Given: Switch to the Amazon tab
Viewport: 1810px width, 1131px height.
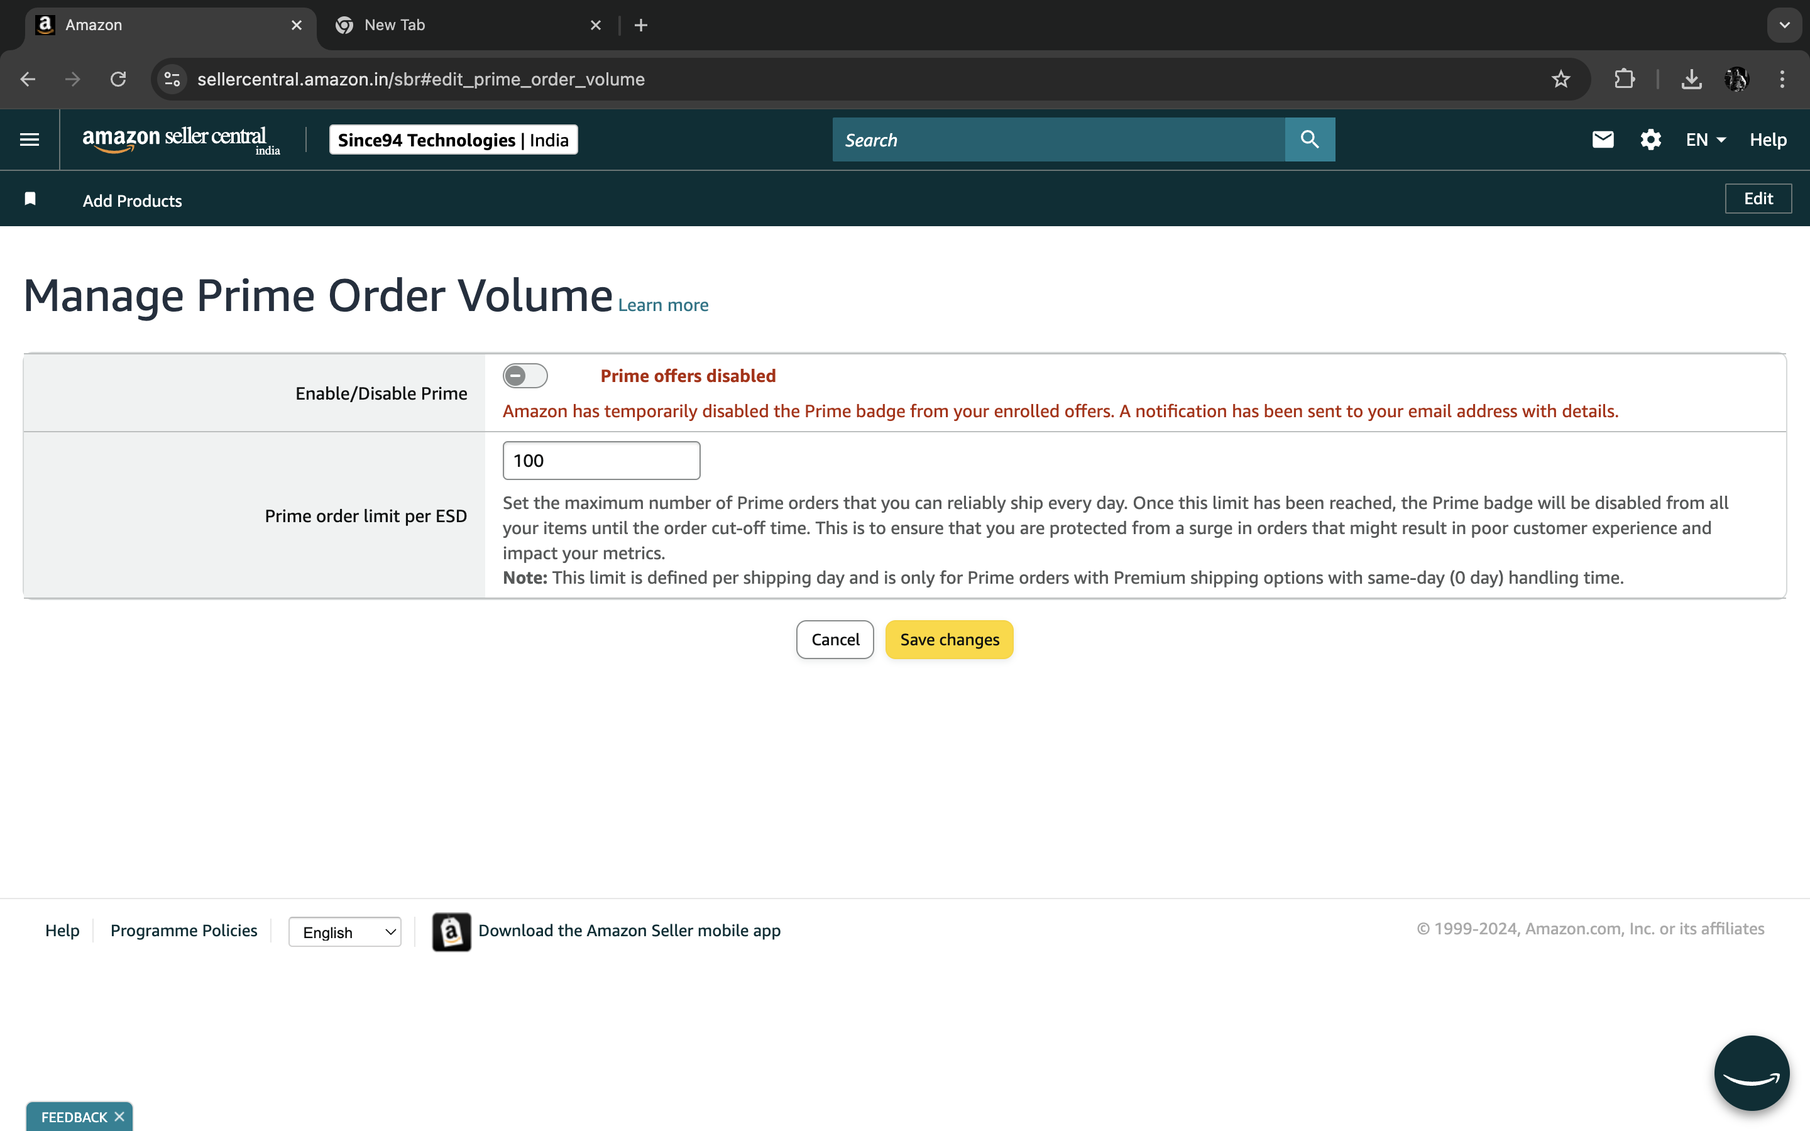Looking at the screenshot, I should coord(170,25).
